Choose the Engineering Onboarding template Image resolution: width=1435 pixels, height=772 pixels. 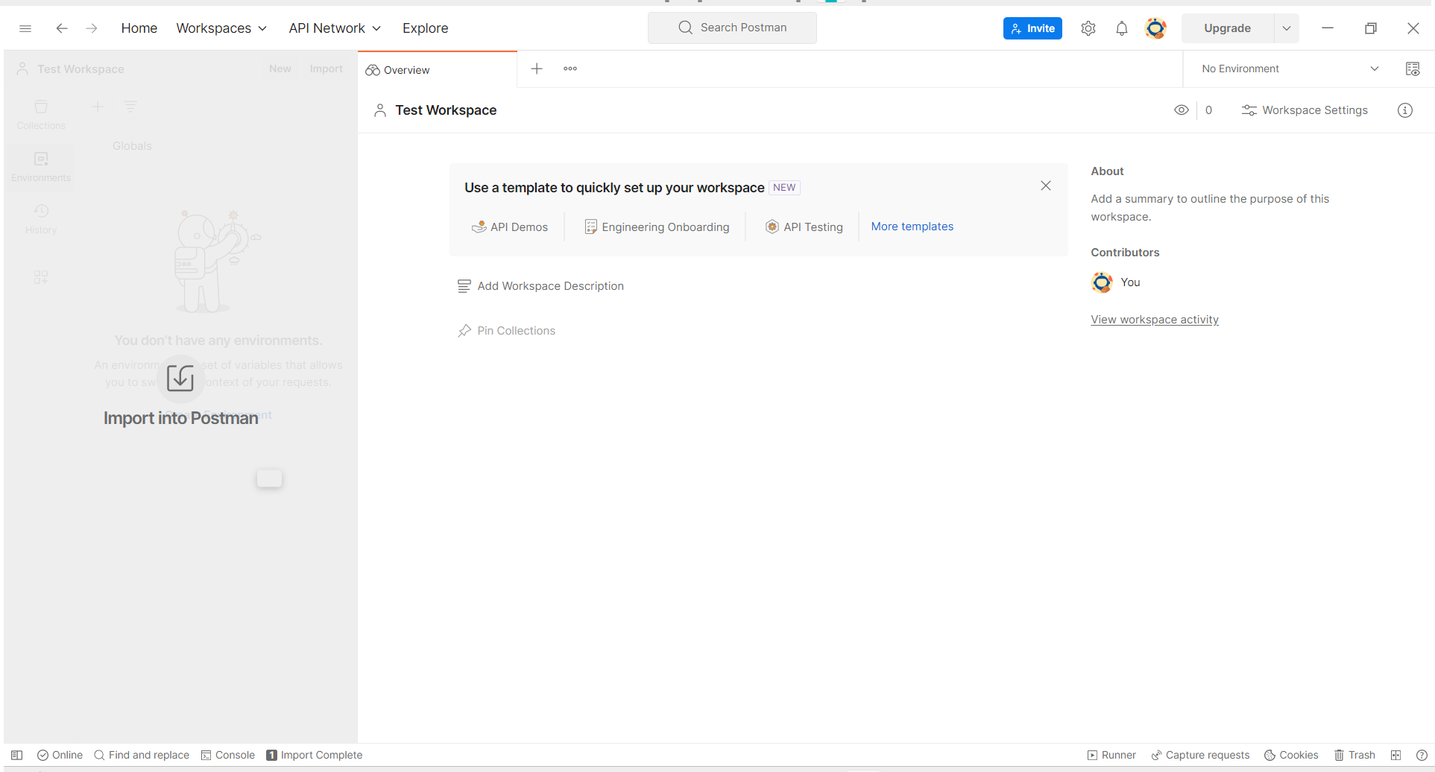pyautogui.click(x=657, y=227)
